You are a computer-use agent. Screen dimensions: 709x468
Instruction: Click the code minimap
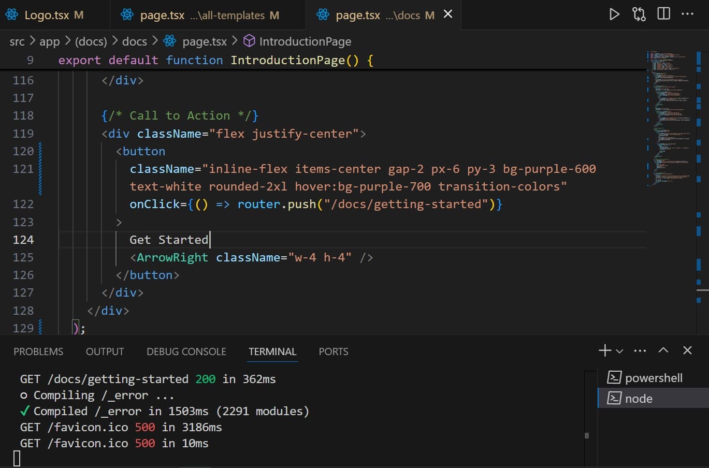(x=670, y=119)
